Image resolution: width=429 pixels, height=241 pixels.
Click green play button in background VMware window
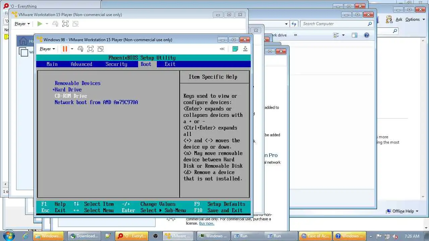[40, 24]
